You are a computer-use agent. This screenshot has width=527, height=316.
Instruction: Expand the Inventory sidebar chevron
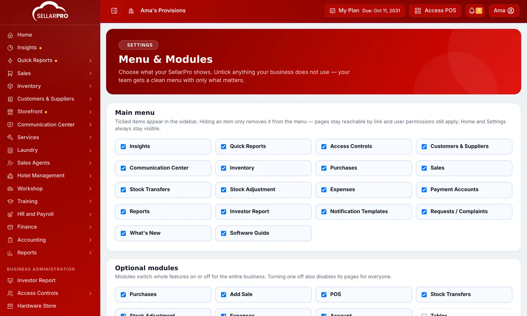(90, 86)
